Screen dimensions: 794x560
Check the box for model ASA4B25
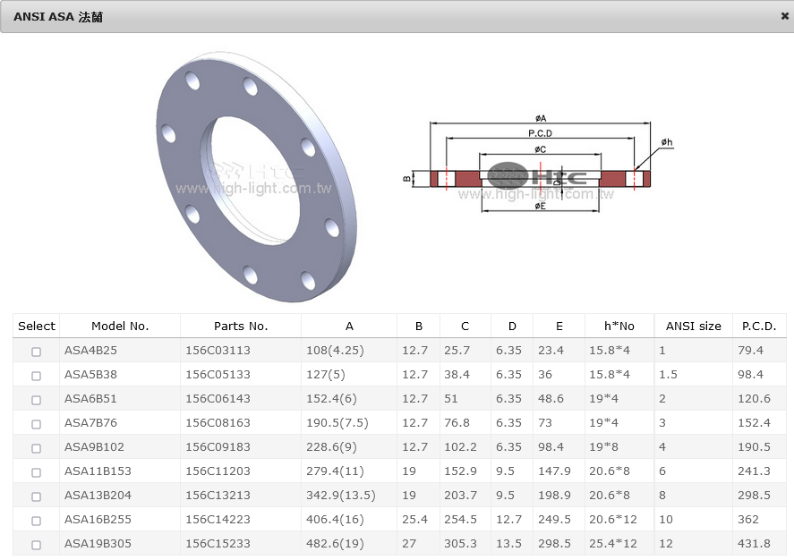click(x=37, y=352)
